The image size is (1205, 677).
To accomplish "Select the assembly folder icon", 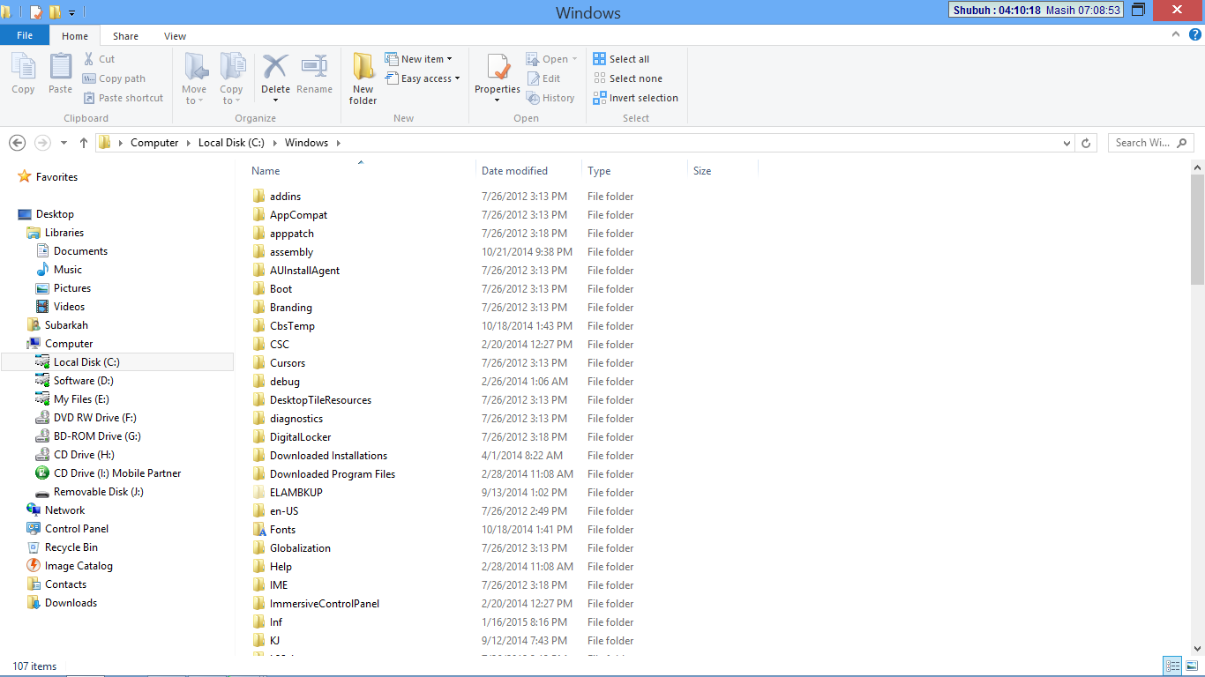I will click(x=258, y=252).
